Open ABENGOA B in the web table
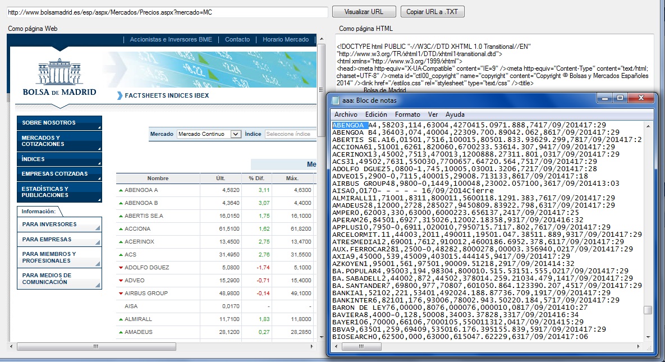Viewport: 665px width, 362px height. (141, 203)
